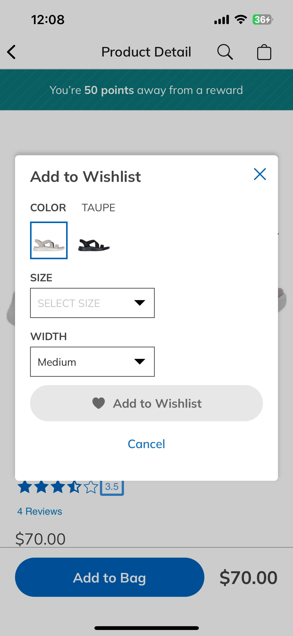Click the size dropdown arrow
The width and height of the screenshot is (293, 636).
point(139,303)
